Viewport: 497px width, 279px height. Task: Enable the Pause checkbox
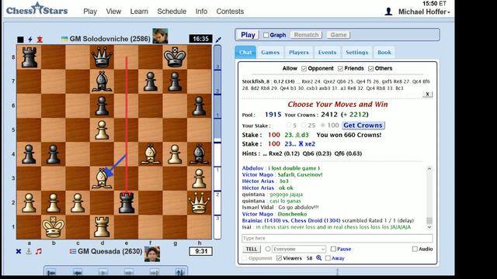pyautogui.click(x=333, y=249)
